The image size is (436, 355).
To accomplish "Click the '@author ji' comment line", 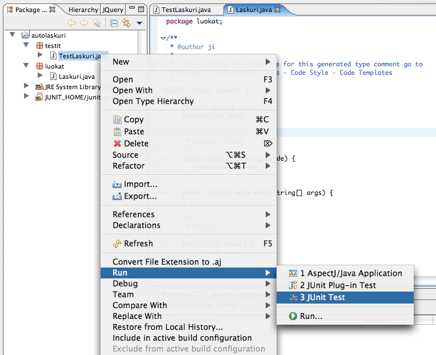I will pos(193,47).
